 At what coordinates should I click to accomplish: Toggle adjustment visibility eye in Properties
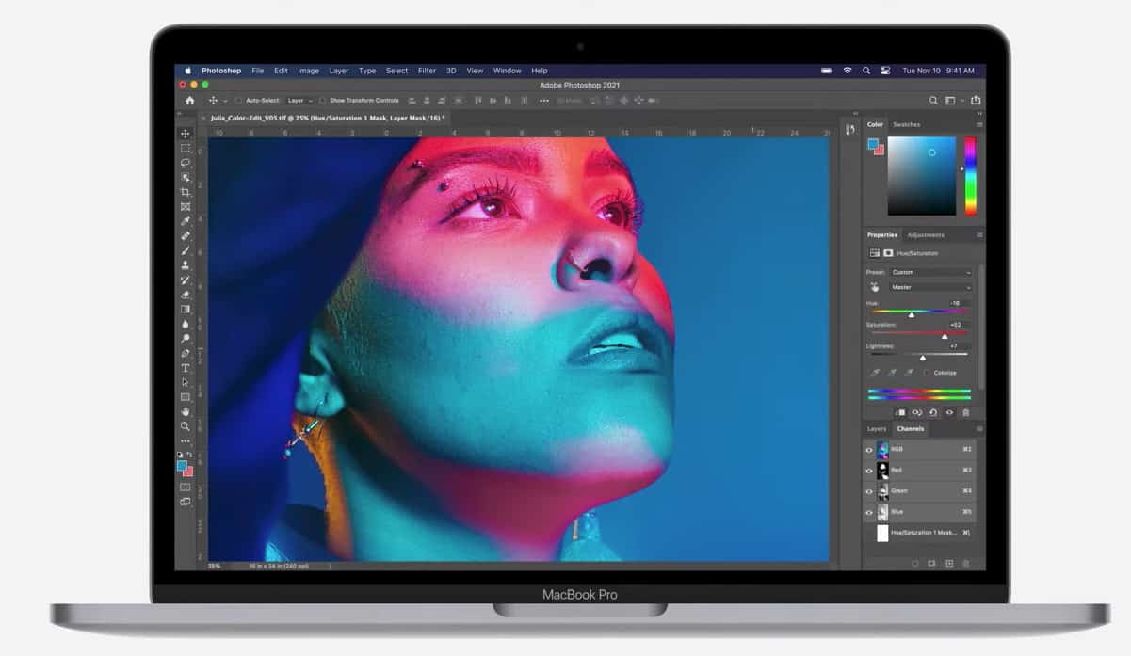[949, 412]
